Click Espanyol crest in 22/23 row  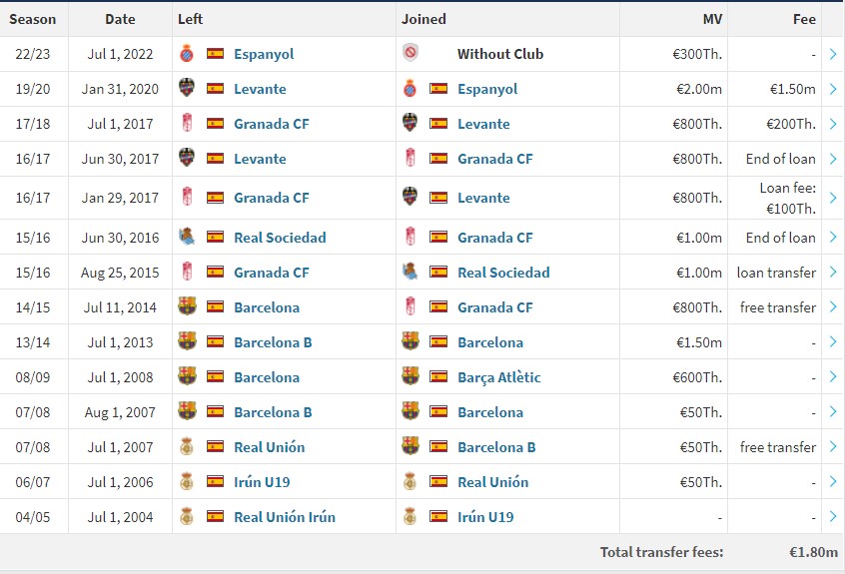coord(187,53)
